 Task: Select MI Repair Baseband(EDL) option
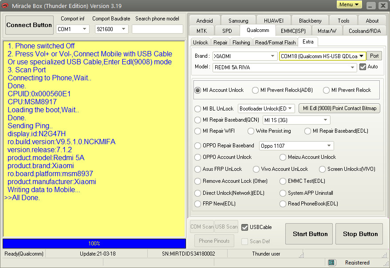click(x=336, y=131)
